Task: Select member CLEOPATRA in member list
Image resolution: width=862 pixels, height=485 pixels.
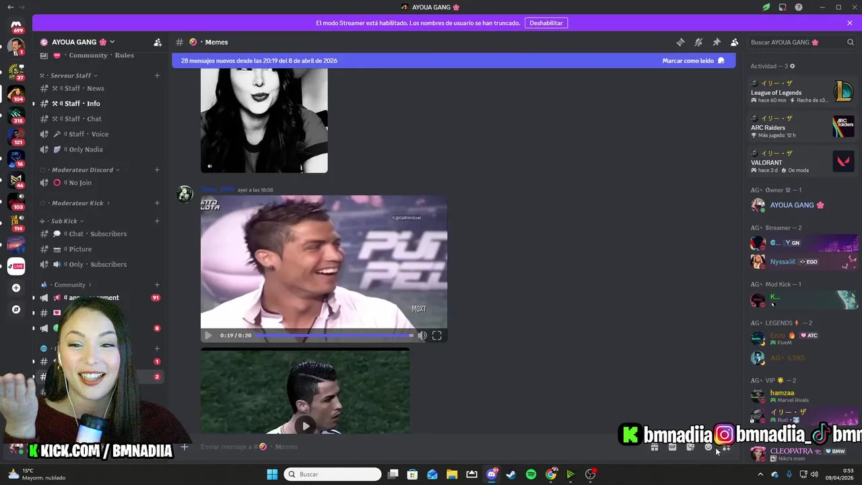Action: (802, 454)
